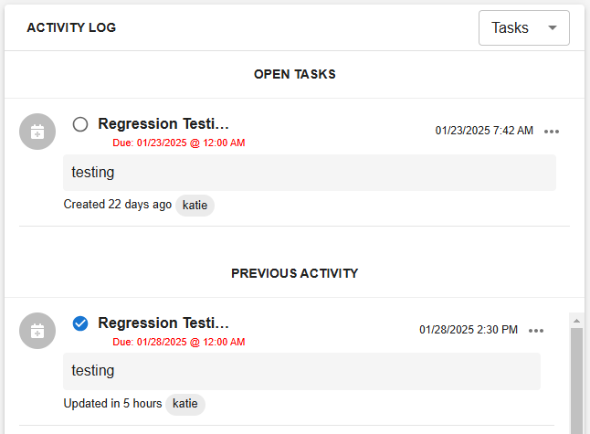Image resolution: width=590 pixels, height=434 pixels.
Task: Click the katie tag on the open task
Action: click(x=195, y=206)
